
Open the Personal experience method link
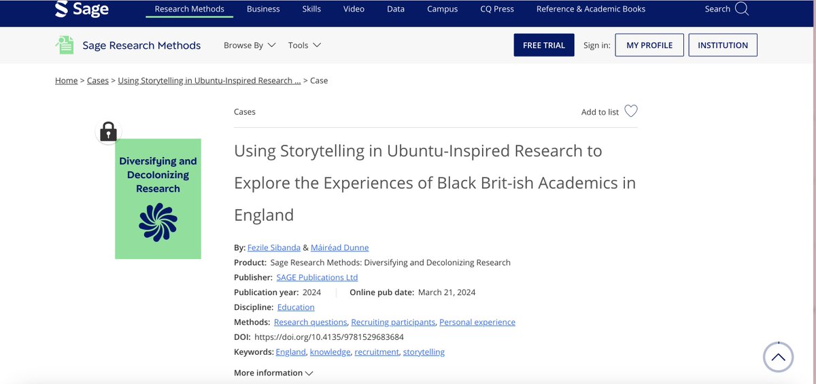click(477, 322)
